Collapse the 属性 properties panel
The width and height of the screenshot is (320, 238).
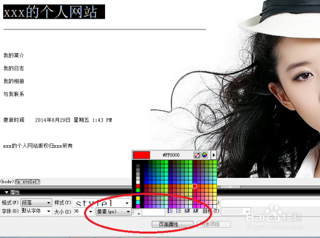pyautogui.click(x=6, y=193)
